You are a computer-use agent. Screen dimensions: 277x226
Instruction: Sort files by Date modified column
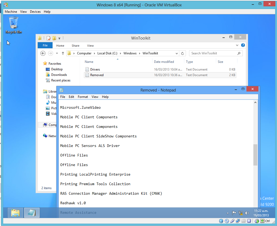164,62
